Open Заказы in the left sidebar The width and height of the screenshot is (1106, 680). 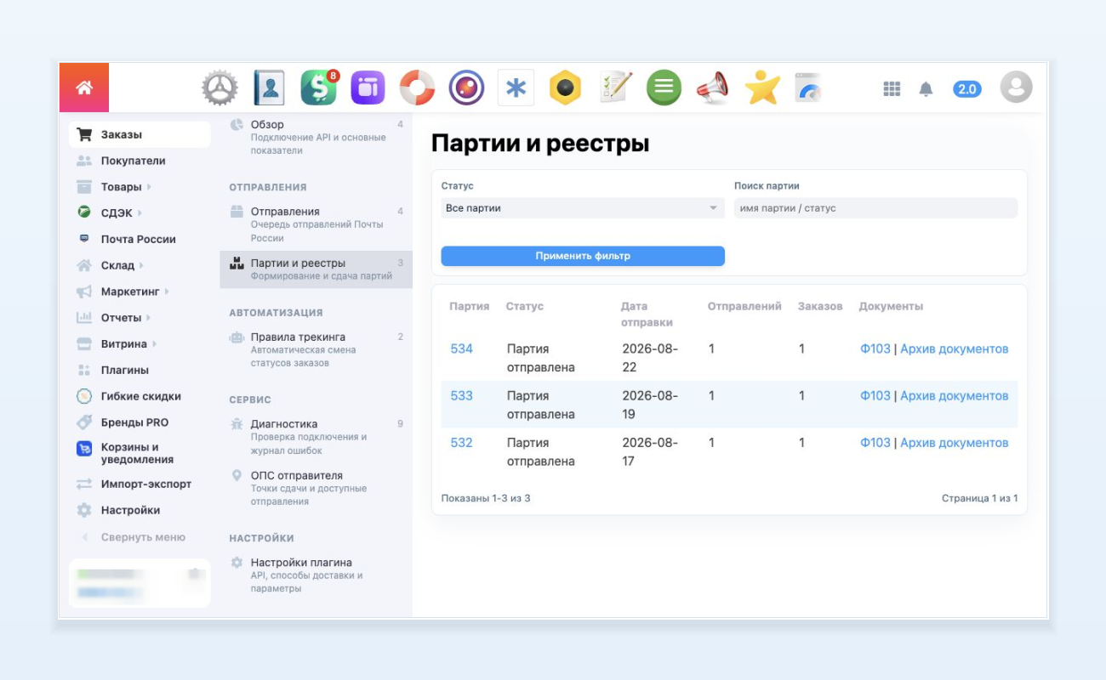tap(140, 134)
